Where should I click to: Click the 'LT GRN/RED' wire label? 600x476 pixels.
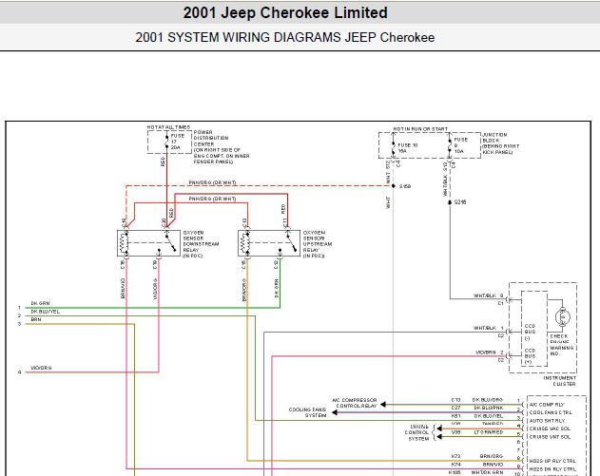pos(489,432)
